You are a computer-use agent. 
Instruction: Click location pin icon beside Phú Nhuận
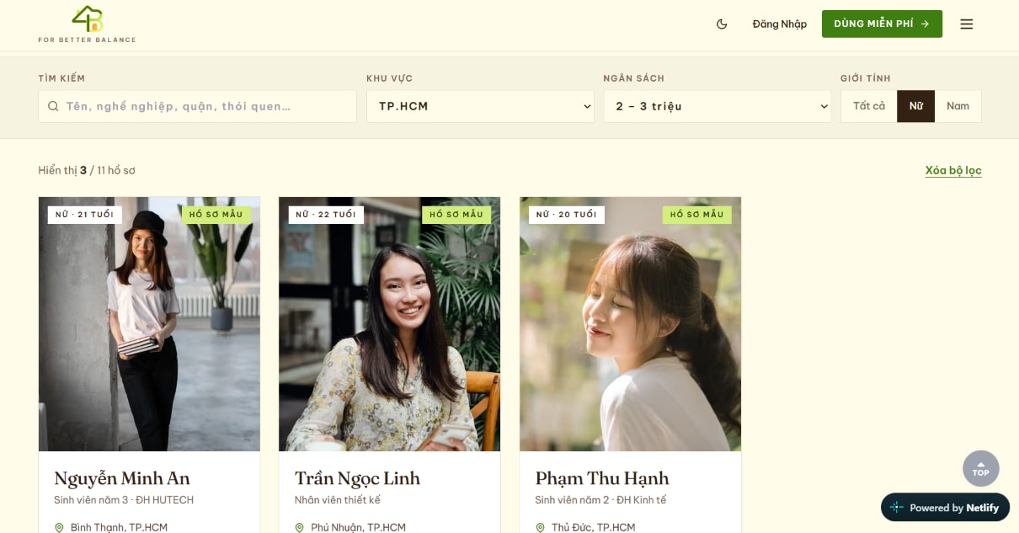300,528
